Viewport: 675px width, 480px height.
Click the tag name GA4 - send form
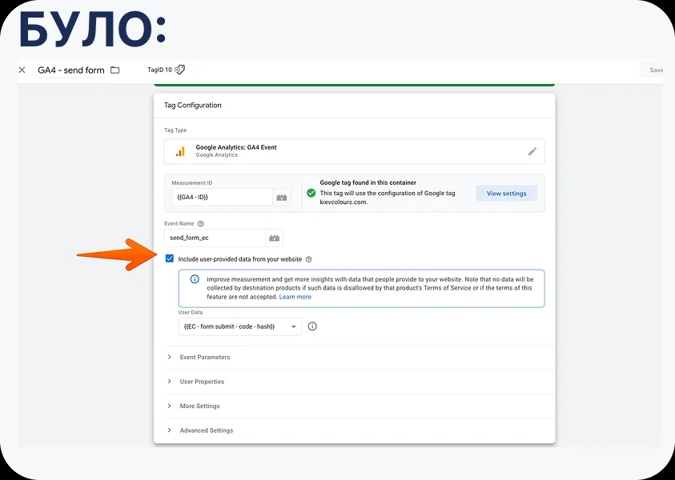[x=71, y=70]
